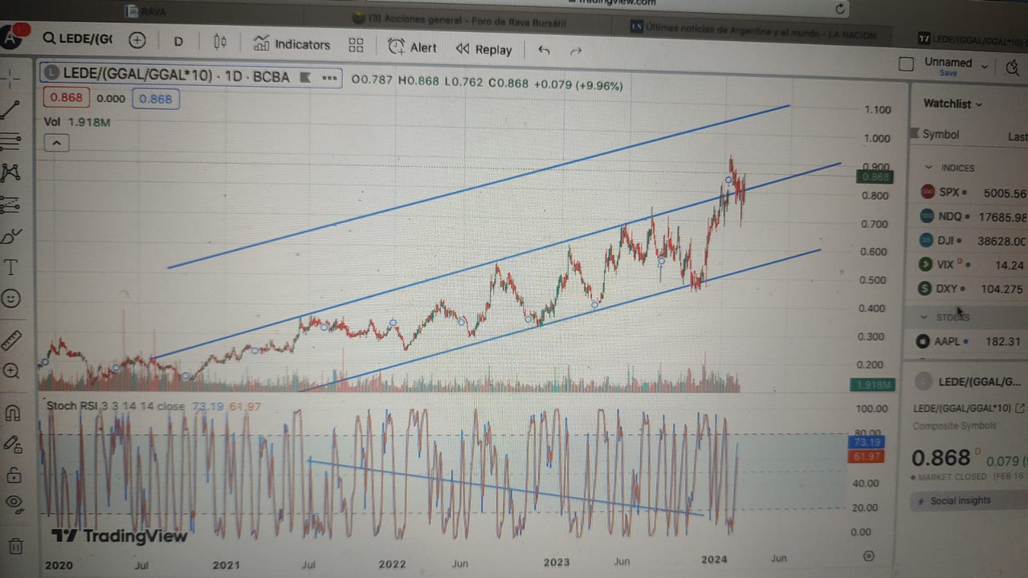
Task: Open the Watchlist dropdown menu
Action: (953, 104)
